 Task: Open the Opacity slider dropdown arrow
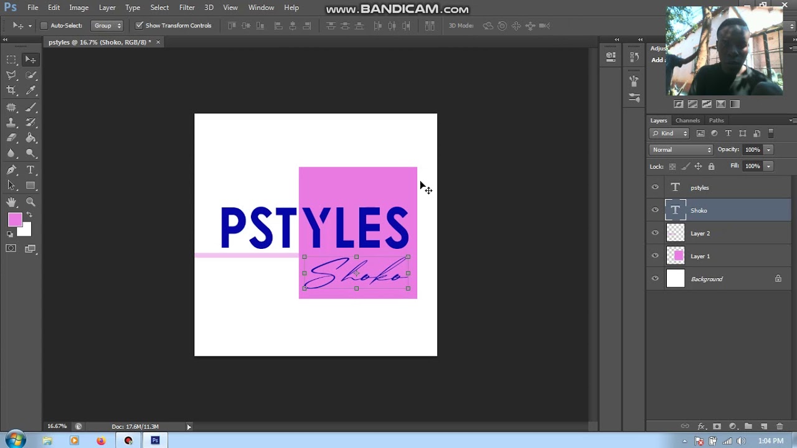click(x=768, y=149)
